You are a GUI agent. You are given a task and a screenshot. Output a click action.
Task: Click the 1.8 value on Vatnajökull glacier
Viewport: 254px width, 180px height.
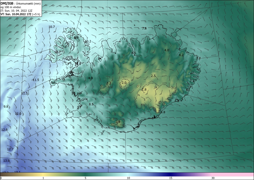(x=144, y=90)
